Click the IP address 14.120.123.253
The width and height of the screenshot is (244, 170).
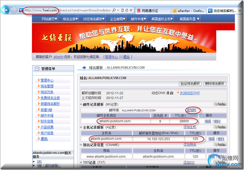(158, 139)
